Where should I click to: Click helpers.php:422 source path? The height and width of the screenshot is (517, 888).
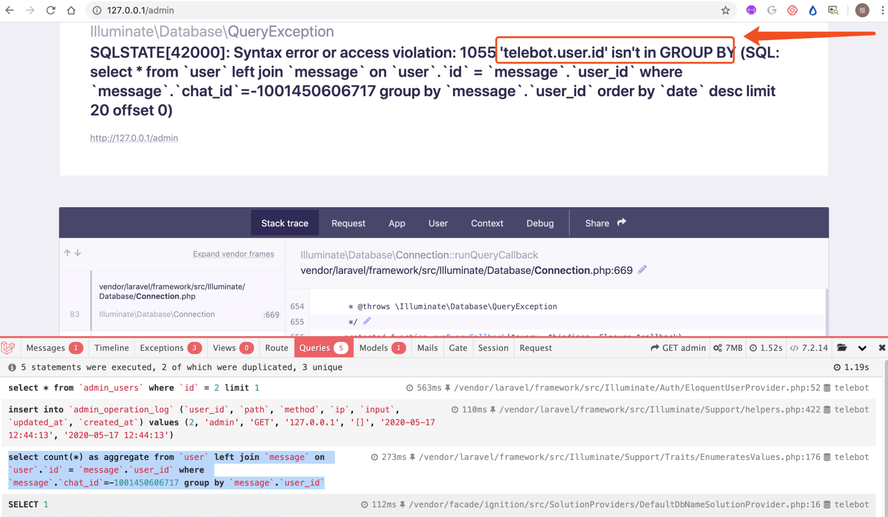[x=660, y=409]
